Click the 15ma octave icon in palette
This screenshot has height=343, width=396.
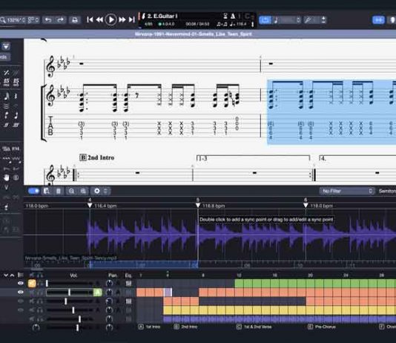coord(7,82)
